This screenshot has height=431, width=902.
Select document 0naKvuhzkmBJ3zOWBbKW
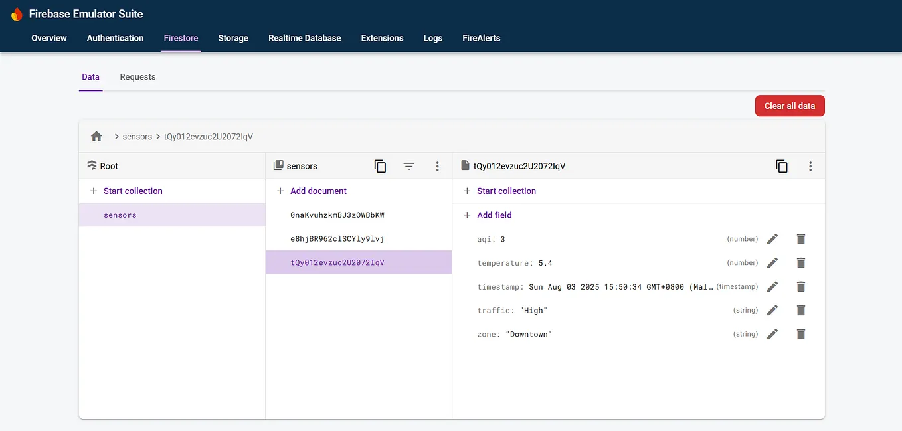tap(337, 215)
